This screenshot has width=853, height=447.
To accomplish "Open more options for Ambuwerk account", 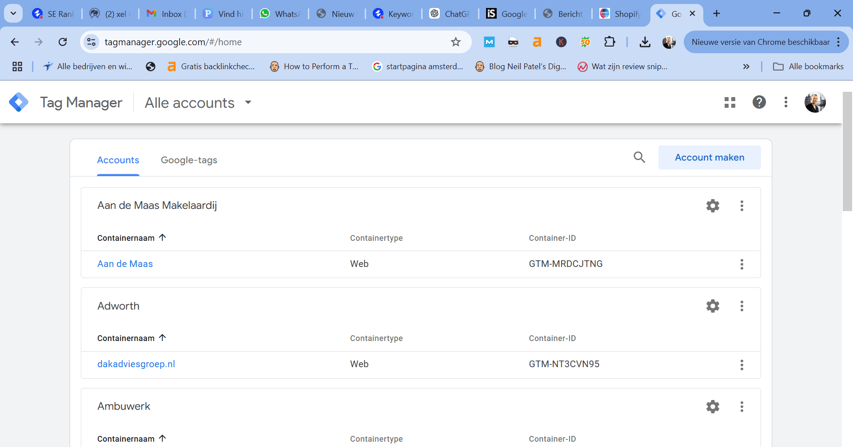I will click(741, 407).
